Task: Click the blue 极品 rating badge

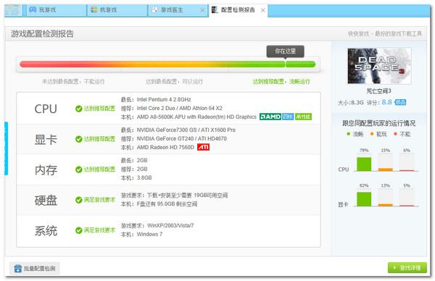Action: 400,102
